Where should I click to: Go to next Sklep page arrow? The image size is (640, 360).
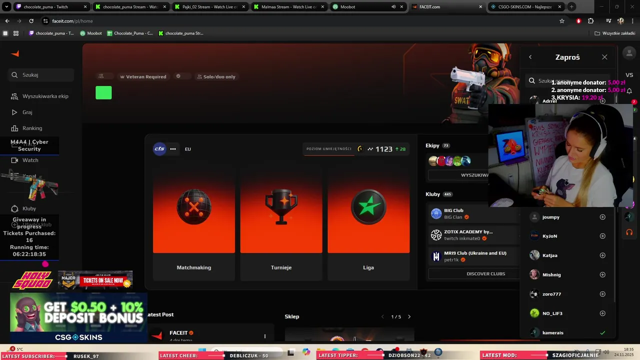[409, 316]
